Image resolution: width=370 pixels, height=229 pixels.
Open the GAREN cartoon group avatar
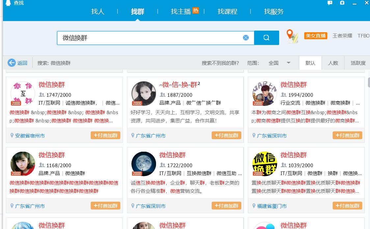[265, 93]
